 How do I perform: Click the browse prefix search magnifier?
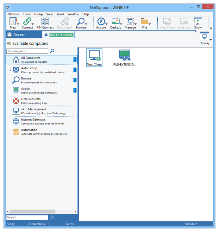coord(52,51)
